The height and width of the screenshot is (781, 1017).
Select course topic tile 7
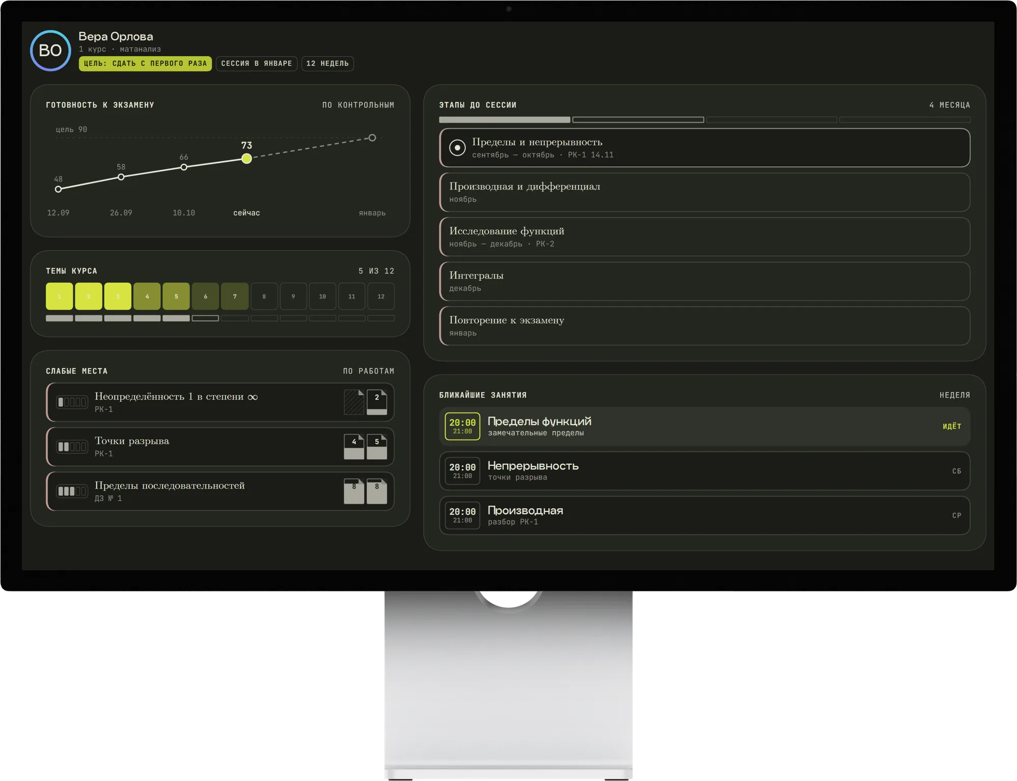click(235, 296)
